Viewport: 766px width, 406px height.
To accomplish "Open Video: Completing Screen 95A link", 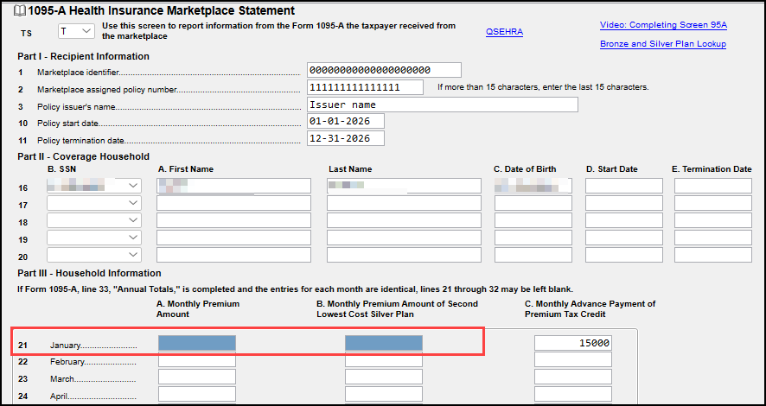I will 661,25.
